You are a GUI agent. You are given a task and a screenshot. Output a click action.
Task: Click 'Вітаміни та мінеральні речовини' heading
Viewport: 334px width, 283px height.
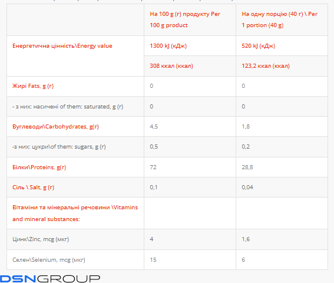pos(75,213)
